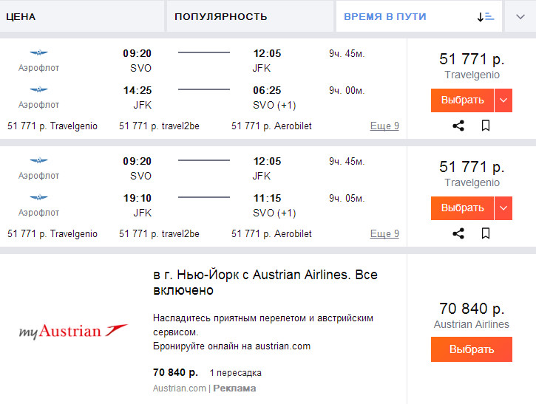This screenshot has width=536, height=404.
Task: Sort results by Цена tab
Action: tap(81, 16)
